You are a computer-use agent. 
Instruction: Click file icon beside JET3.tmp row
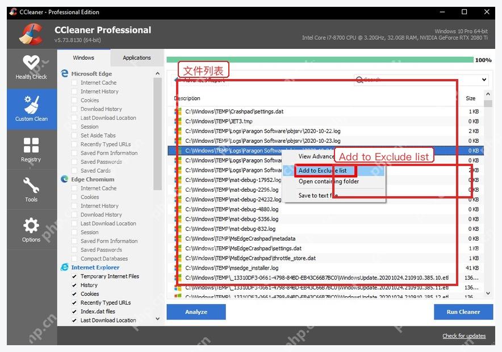point(178,121)
